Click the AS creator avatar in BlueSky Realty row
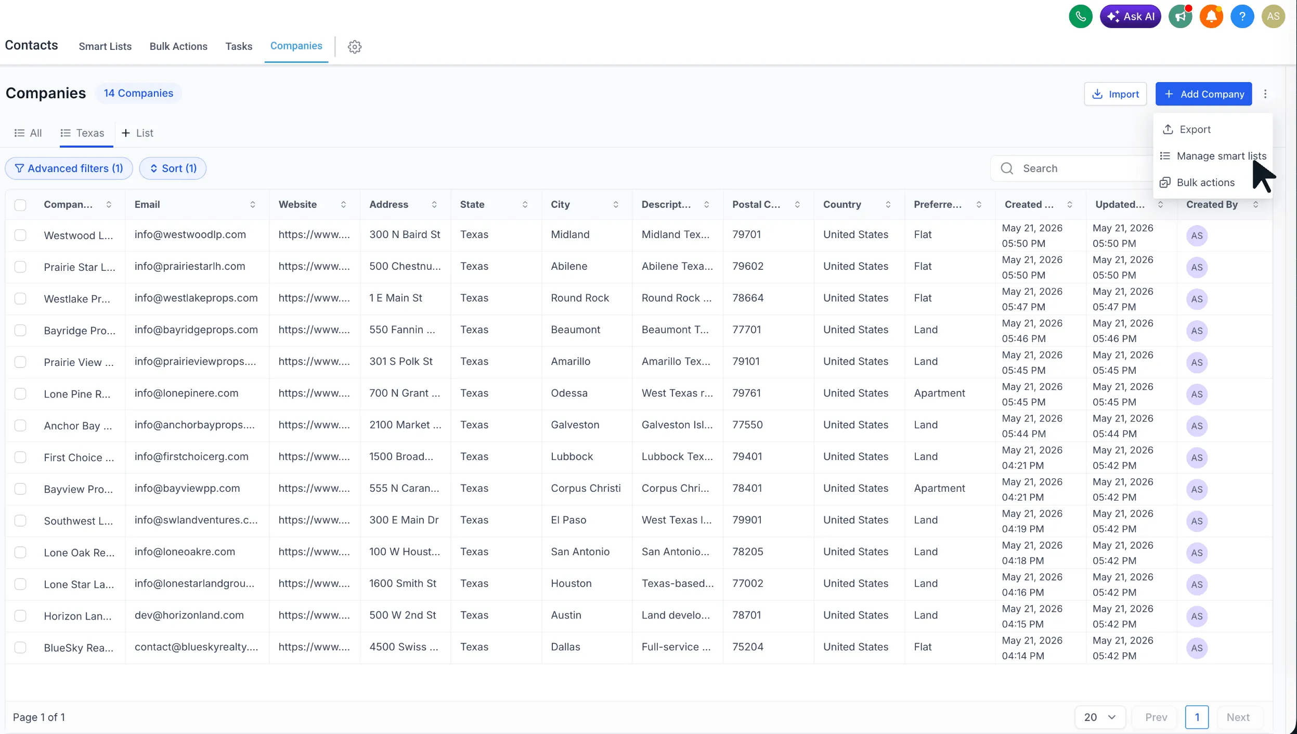 [1197, 648]
